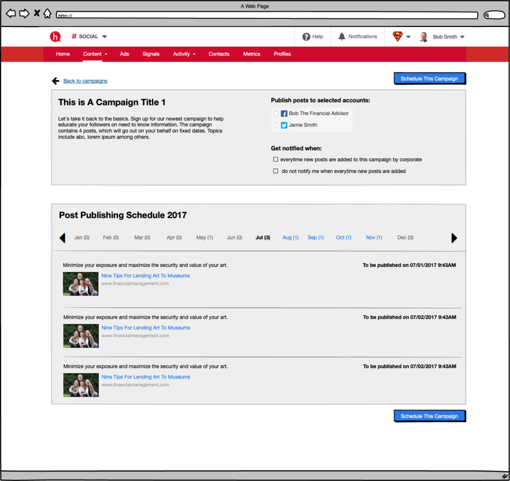Click the campaign title heading text
Image resolution: width=510 pixels, height=481 pixels.
(112, 102)
